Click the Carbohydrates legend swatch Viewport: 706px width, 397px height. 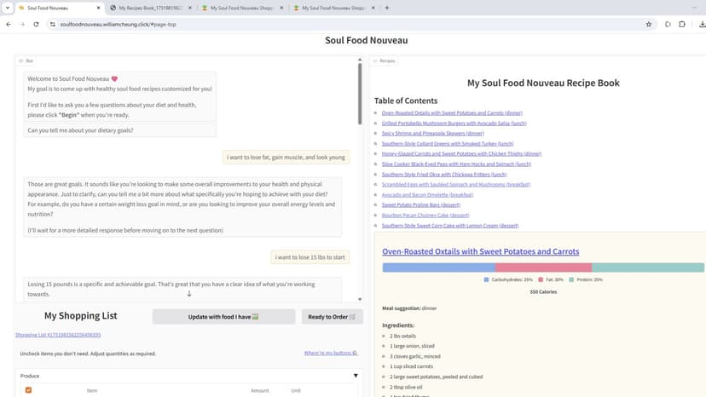486,279
